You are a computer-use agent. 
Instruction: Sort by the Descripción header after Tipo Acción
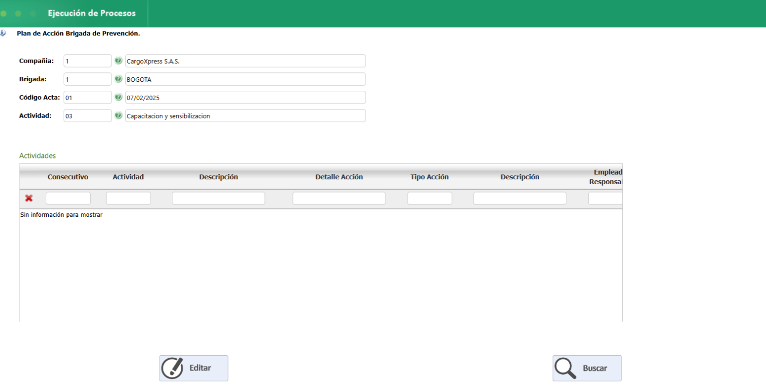click(520, 177)
